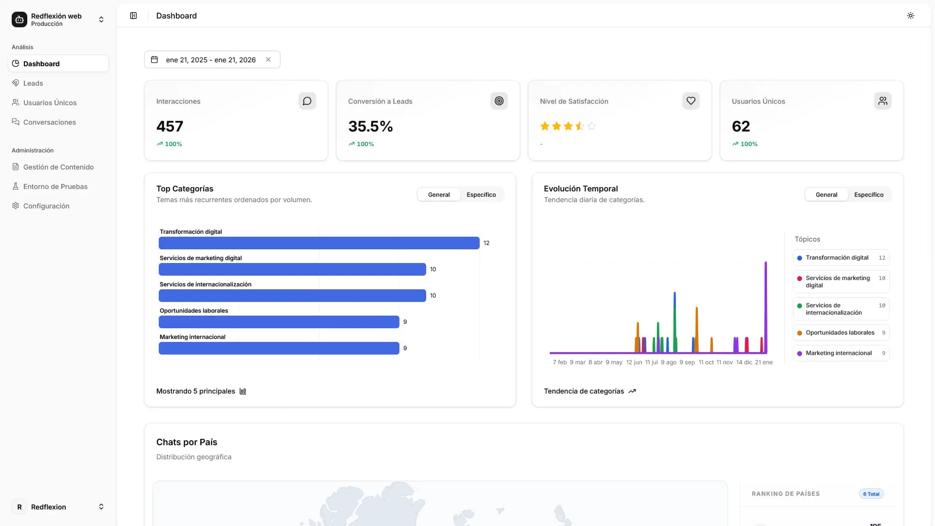Click the users icon on Usuarios Únicos card
This screenshot has height=526, width=935.
(x=883, y=101)
